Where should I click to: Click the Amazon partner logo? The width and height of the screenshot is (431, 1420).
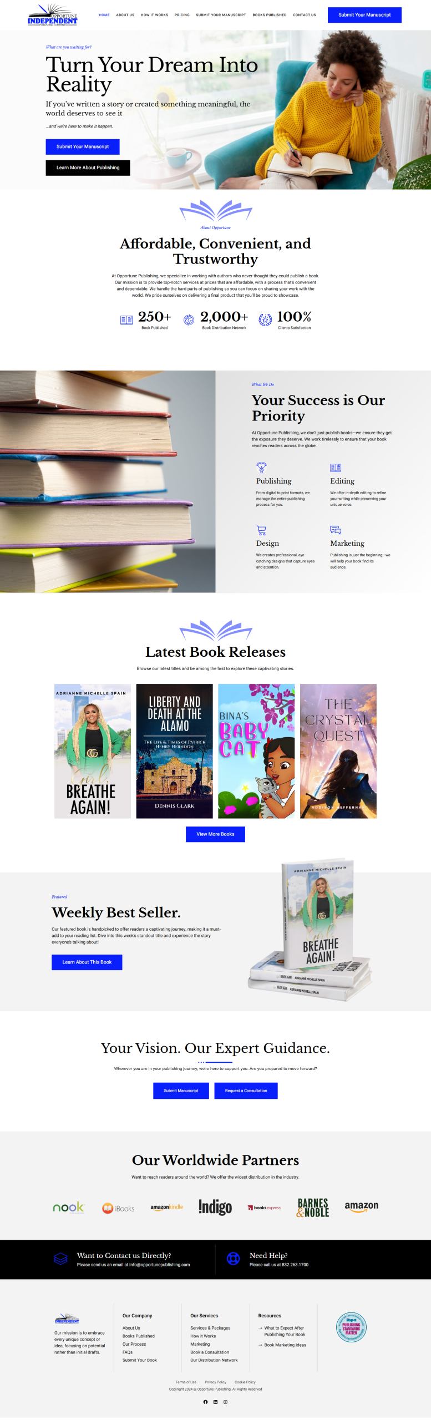pos(362,1206)
